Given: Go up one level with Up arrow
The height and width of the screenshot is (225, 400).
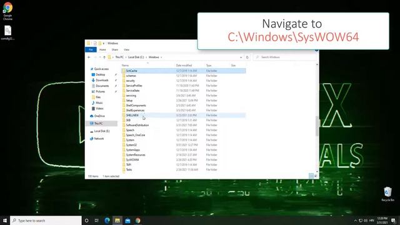Looking at the screenshot, I should point(104,57).
